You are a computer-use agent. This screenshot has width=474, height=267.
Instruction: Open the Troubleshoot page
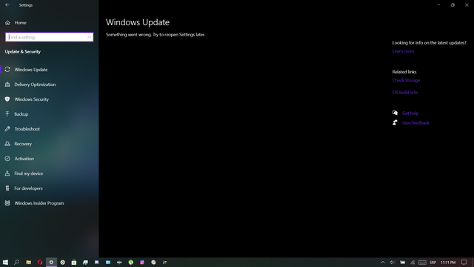50,129
